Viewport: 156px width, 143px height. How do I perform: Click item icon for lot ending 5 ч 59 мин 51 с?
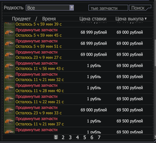[9, 44]
